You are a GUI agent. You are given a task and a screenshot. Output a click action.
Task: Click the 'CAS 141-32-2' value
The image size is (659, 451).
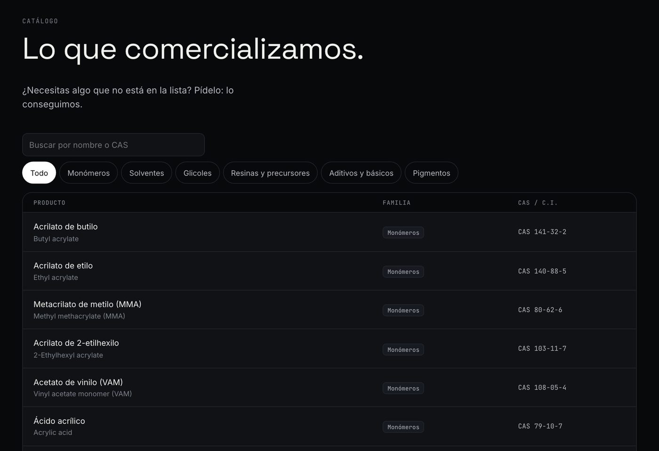[x=542, y=232]
